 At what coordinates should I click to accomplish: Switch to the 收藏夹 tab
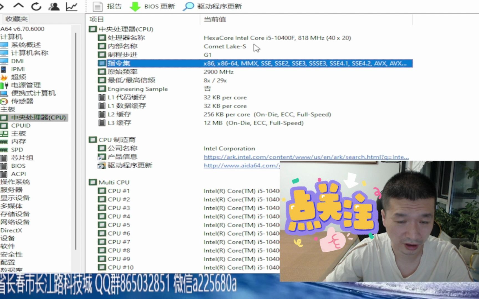[x=16, y=19]
